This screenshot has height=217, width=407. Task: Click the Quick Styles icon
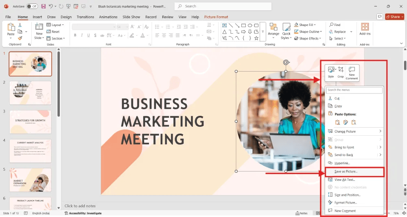[x=286, y=28]
